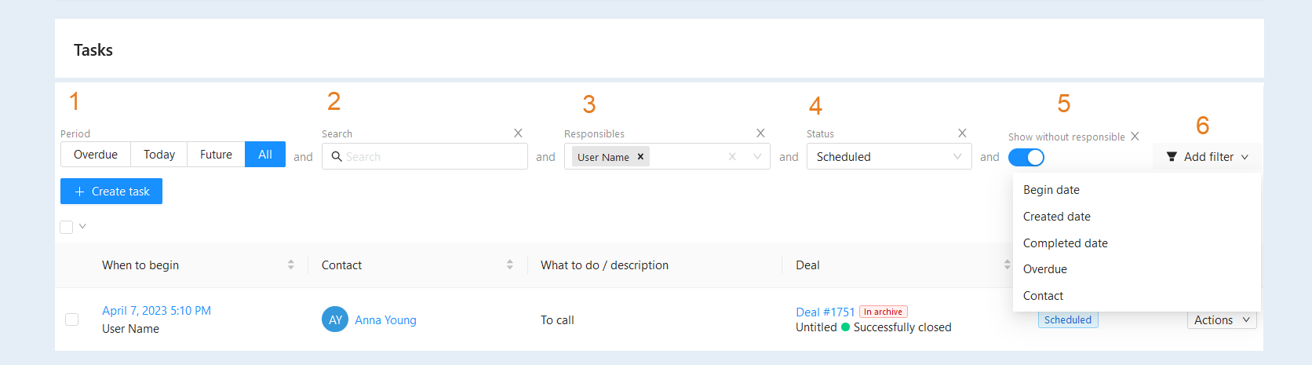Click Anna Young's AY avatar
Image resolution: width=1312 pixels, height=365 pixels.
[335, 319]
